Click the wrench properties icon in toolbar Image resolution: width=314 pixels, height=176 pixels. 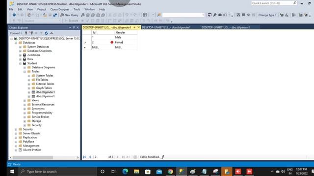(215, 15)
